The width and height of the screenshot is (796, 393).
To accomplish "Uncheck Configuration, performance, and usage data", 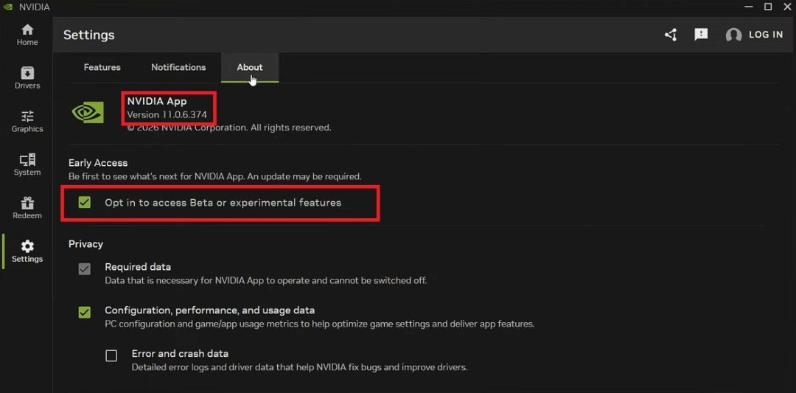I will (x=85, y=312).
